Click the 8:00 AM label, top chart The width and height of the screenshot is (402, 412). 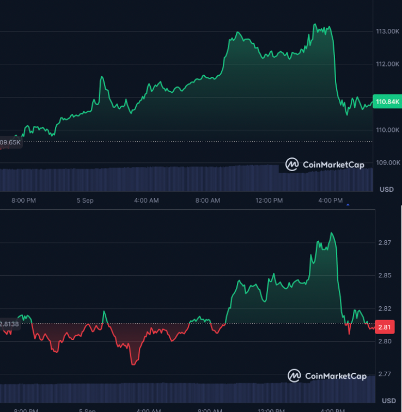tap(208, 201)
